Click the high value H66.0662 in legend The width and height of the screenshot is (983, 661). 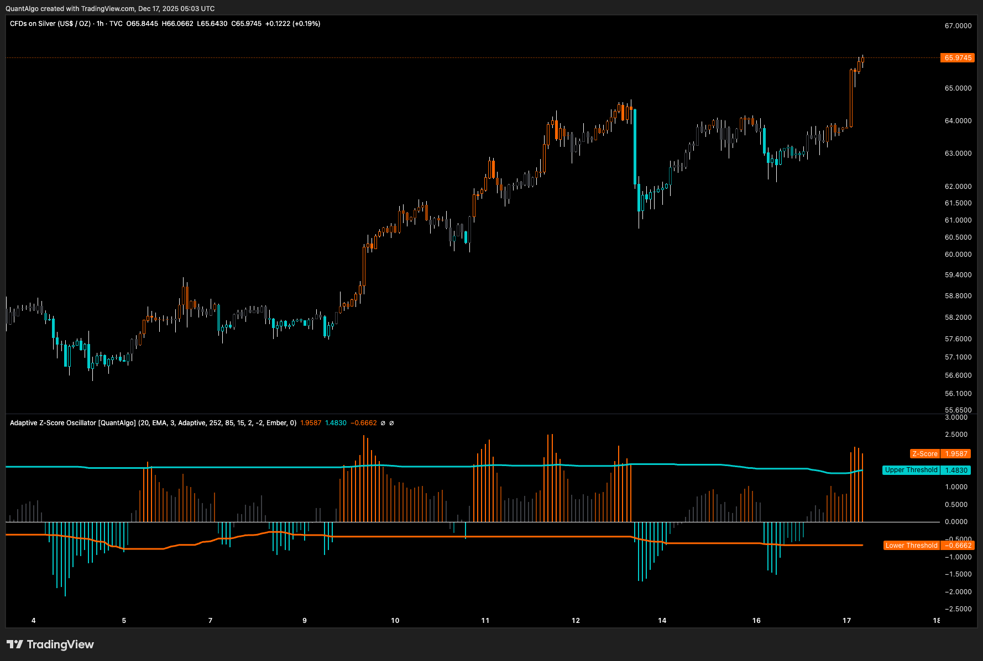(177, 24)
